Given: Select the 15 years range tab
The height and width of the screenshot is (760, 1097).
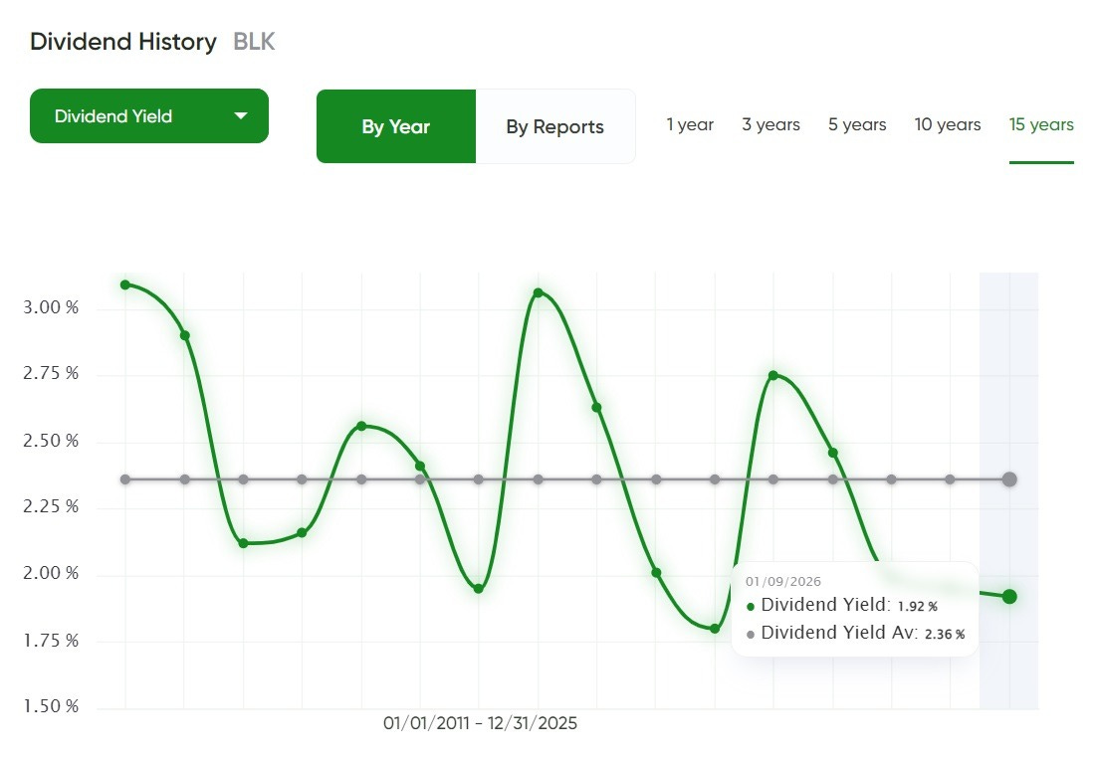Looking at the screenshot, I should 1041,124.
